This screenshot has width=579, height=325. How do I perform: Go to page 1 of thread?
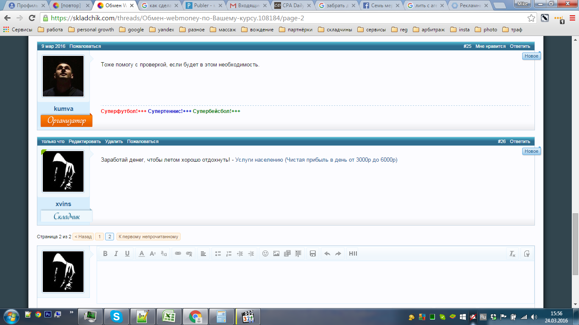tap(99, 237)
